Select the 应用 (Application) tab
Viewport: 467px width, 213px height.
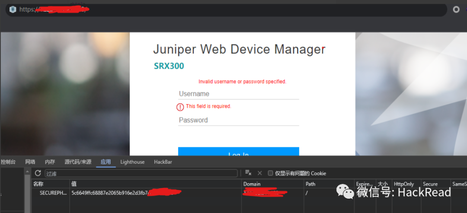[106, 162]
